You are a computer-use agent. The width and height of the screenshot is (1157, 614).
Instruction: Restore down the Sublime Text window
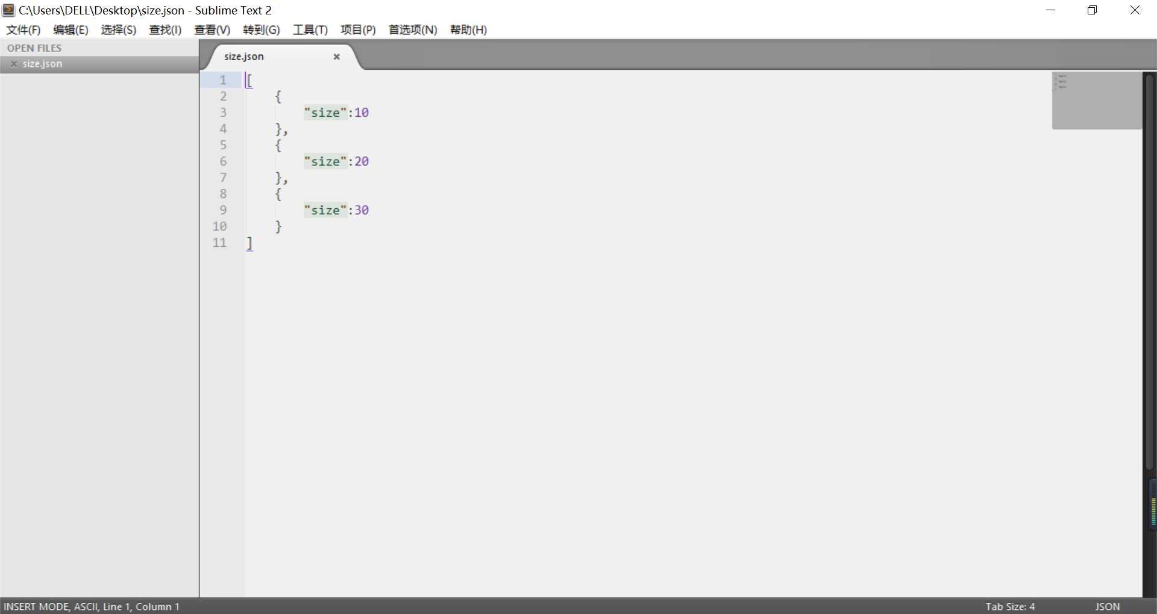1093,10
